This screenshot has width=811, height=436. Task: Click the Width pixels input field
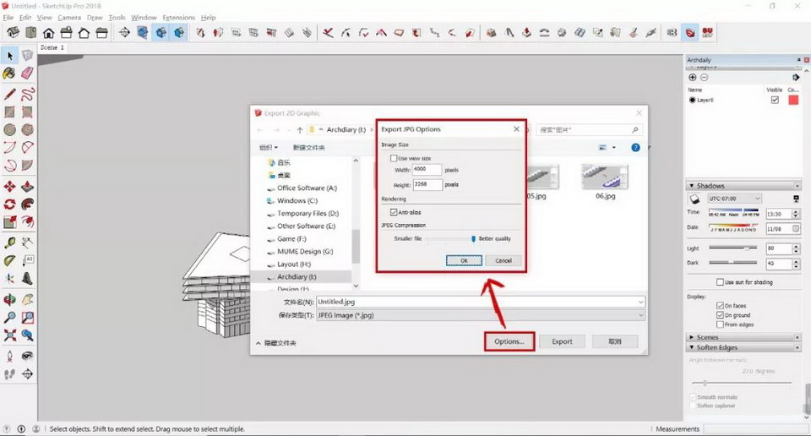coord(427,170)
